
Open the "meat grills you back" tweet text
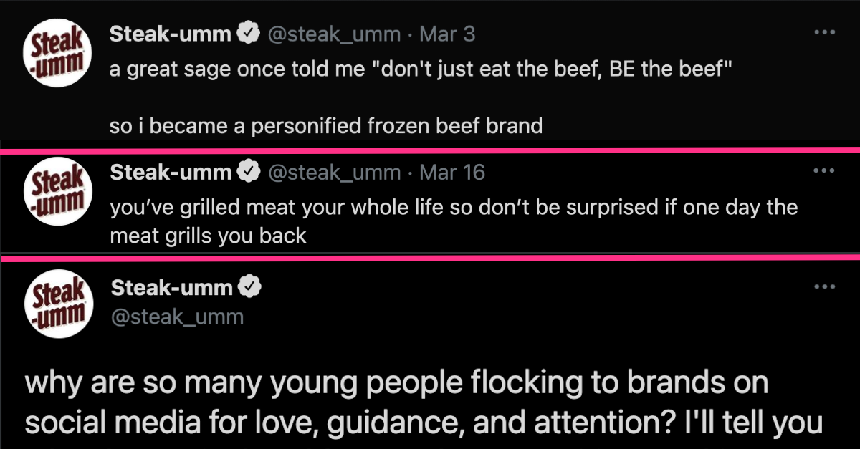click(x=453, y=221)
